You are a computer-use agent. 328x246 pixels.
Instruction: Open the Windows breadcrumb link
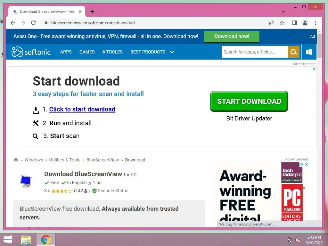coord(34,160)
